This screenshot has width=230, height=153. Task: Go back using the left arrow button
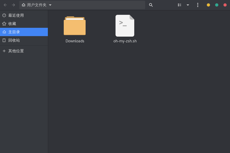click(x=5, y=5)
